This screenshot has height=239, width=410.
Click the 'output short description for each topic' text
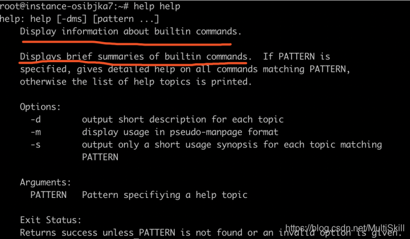coord(183,120)
